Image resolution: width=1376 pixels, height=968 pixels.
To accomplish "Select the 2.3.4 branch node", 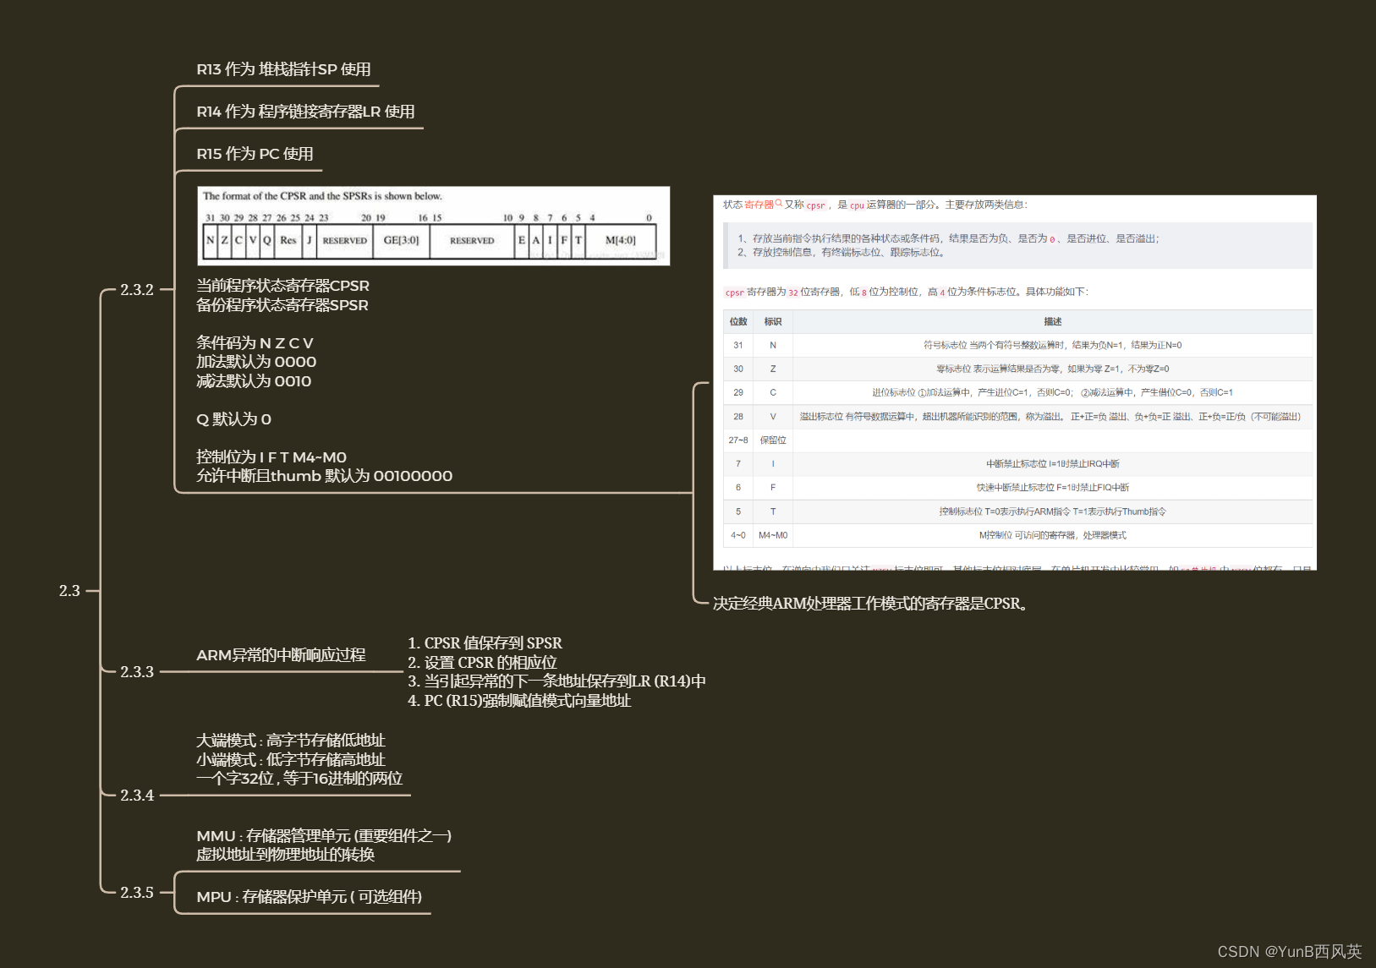I will click(137, 796).
